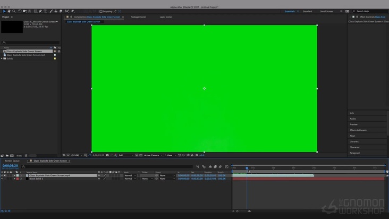
Task: Select the Puppet Pin tool
Action: [x=72, y=11]
